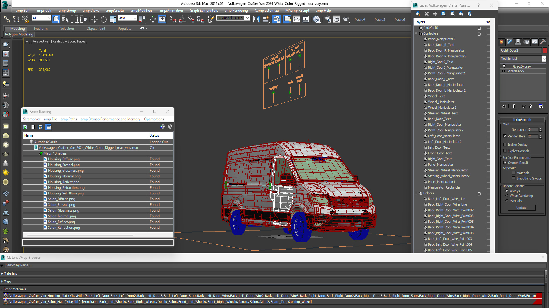This screenshot has height=308, width=549.
Task: Enable the Isoline Display checkbox
Action: tap(505, 145)
